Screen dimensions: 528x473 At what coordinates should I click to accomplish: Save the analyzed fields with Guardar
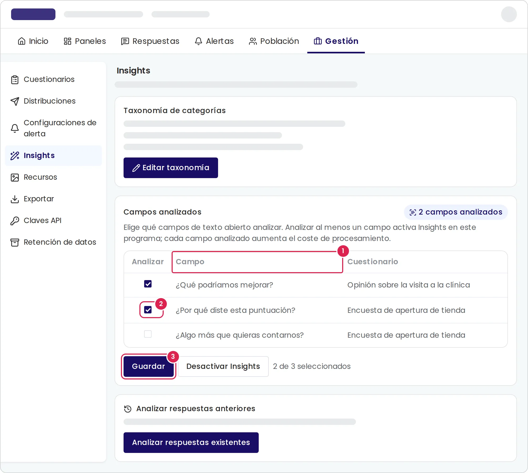(149, 367)
